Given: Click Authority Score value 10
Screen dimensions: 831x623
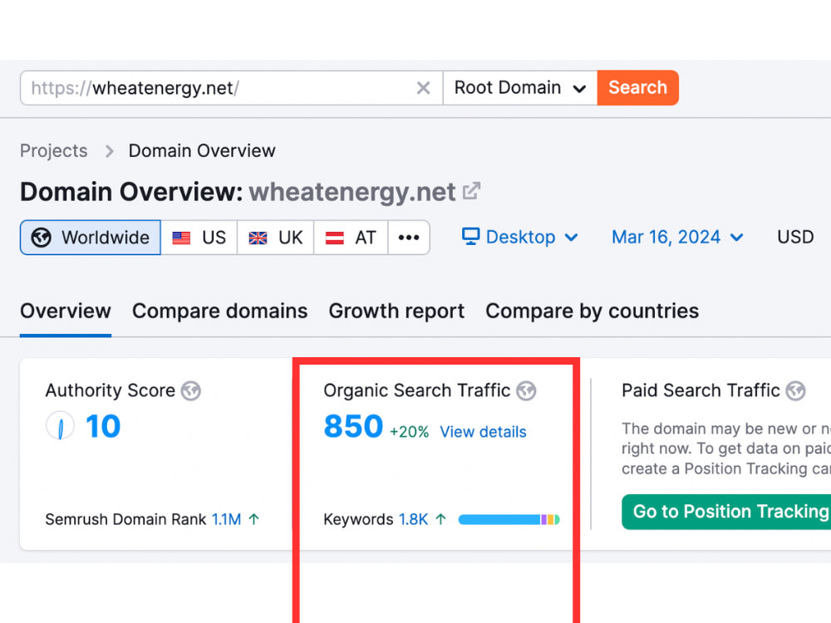Looking at the screenshot, I should (x=103, y=426).
